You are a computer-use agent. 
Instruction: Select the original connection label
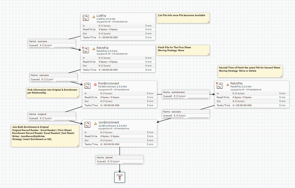52,116
